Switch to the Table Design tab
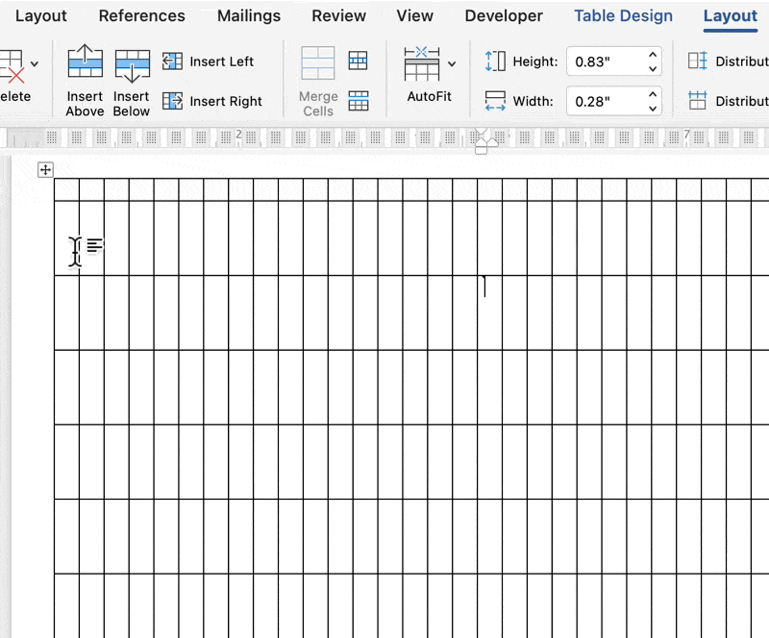 pyautogui.click(x=623, y=15)
